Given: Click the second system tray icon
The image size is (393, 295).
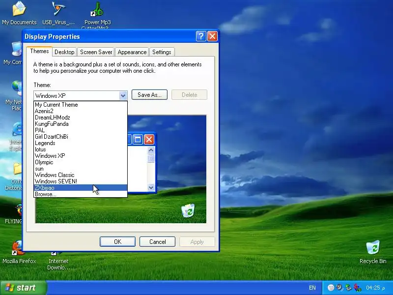Looking at the screenshot, I should 339,288.
